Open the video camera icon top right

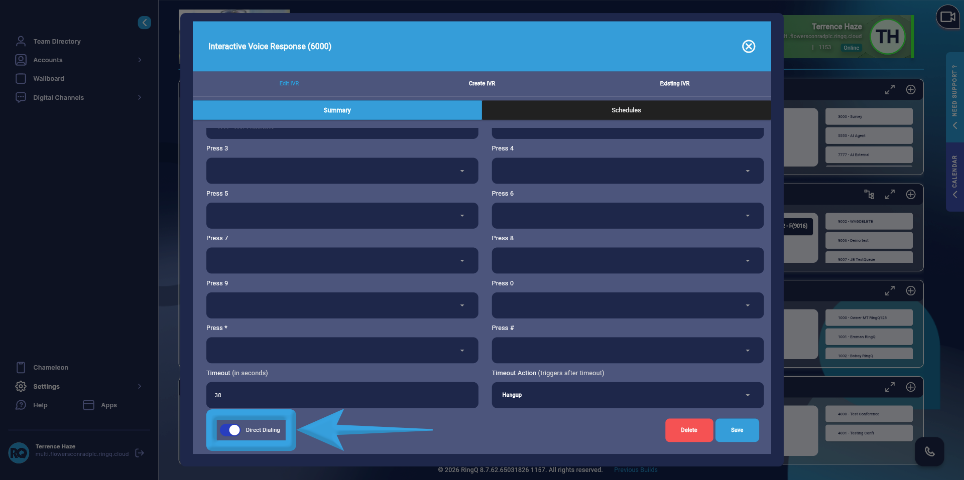point(948,17)
